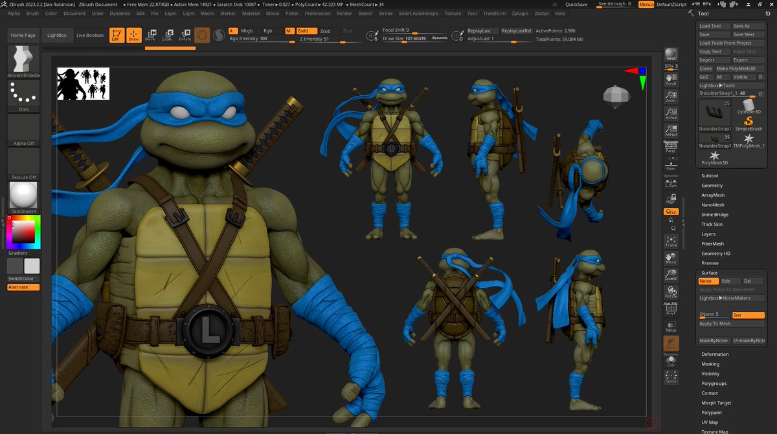Select the PolyMesh3D star tool

[x=715, y=158]
